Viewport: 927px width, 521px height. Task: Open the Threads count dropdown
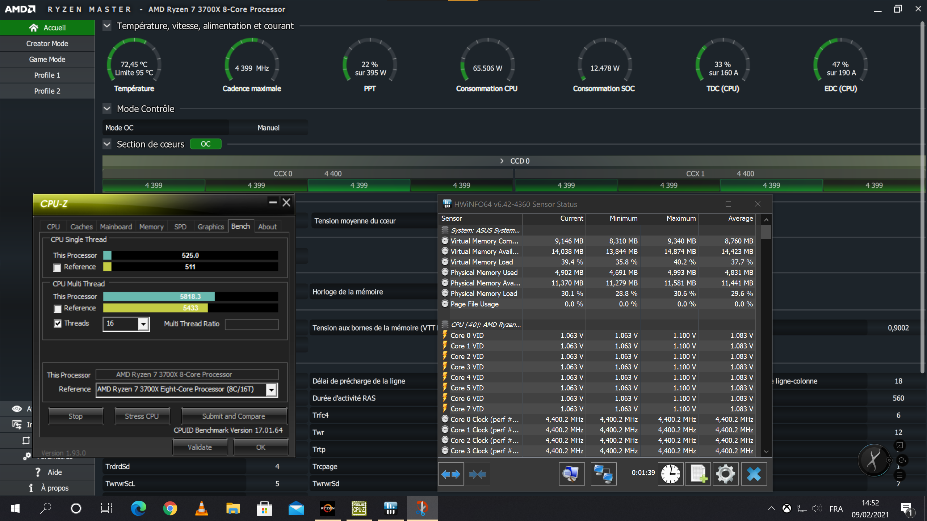click(x=143, y=324)
